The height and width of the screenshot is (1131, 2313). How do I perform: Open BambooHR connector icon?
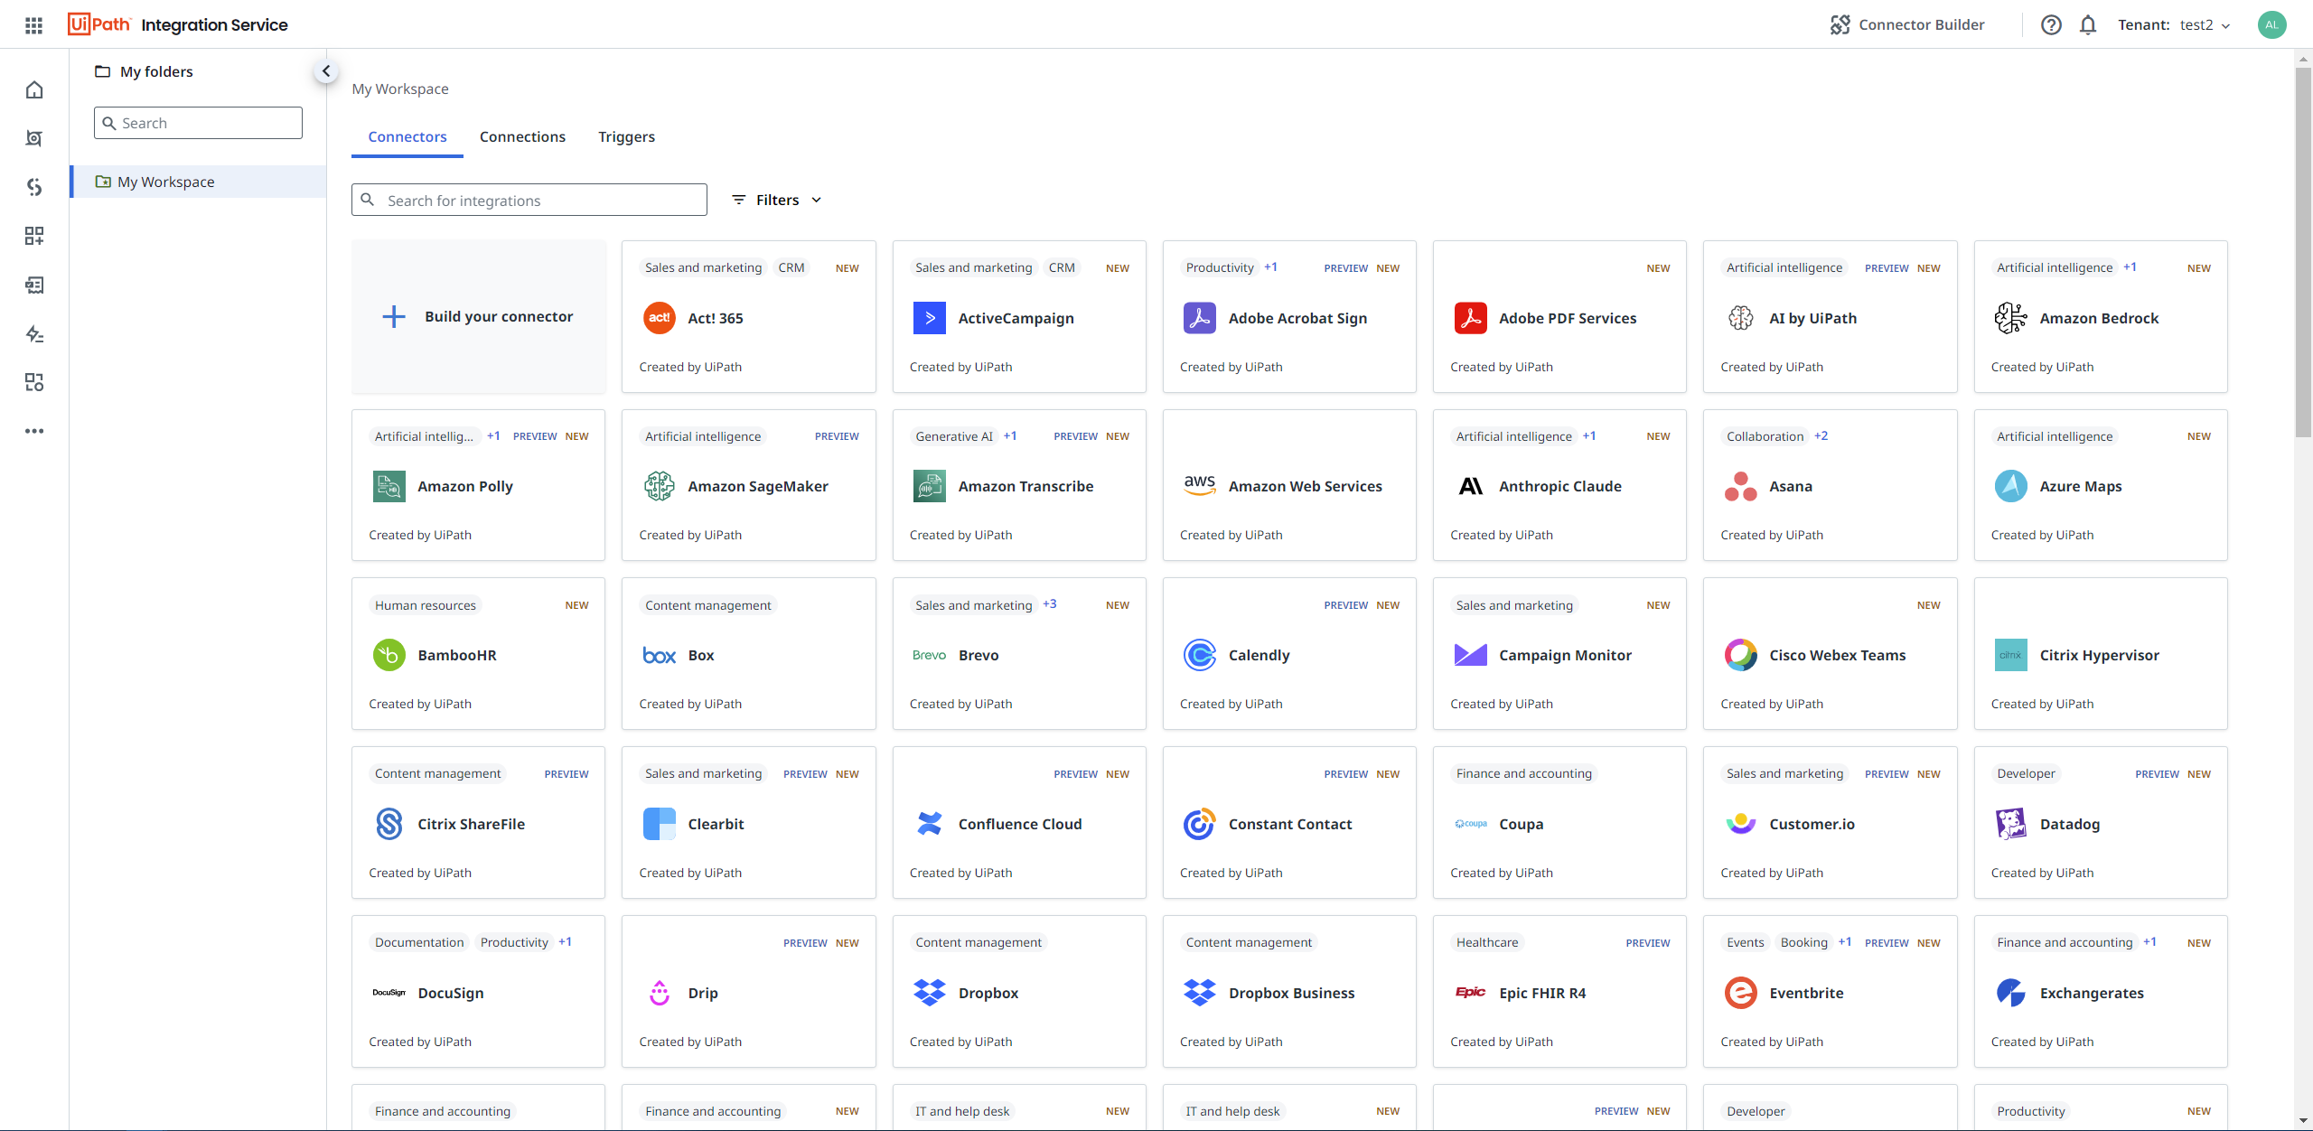point(389,655)
